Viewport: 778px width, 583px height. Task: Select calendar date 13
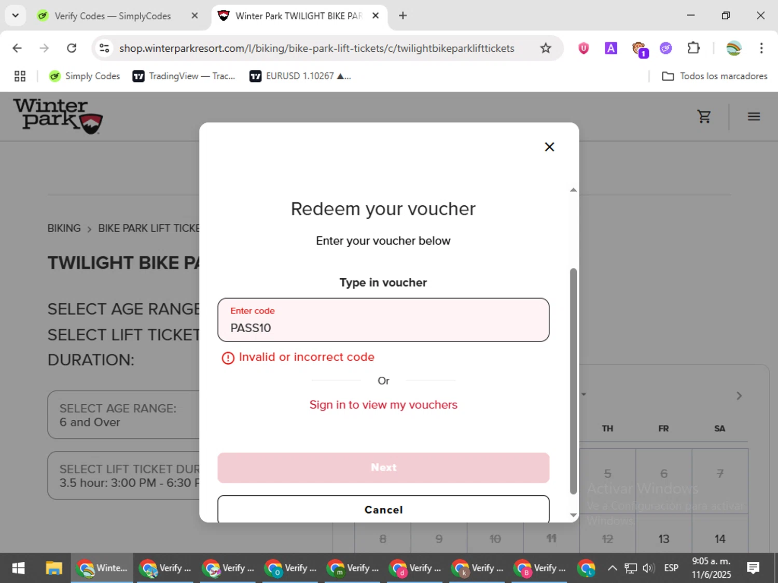click(x=663, y=539)
